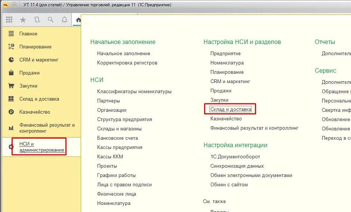Screen dimensions: 351x212
Task: Open notifications bell icon
Action: 64,20
